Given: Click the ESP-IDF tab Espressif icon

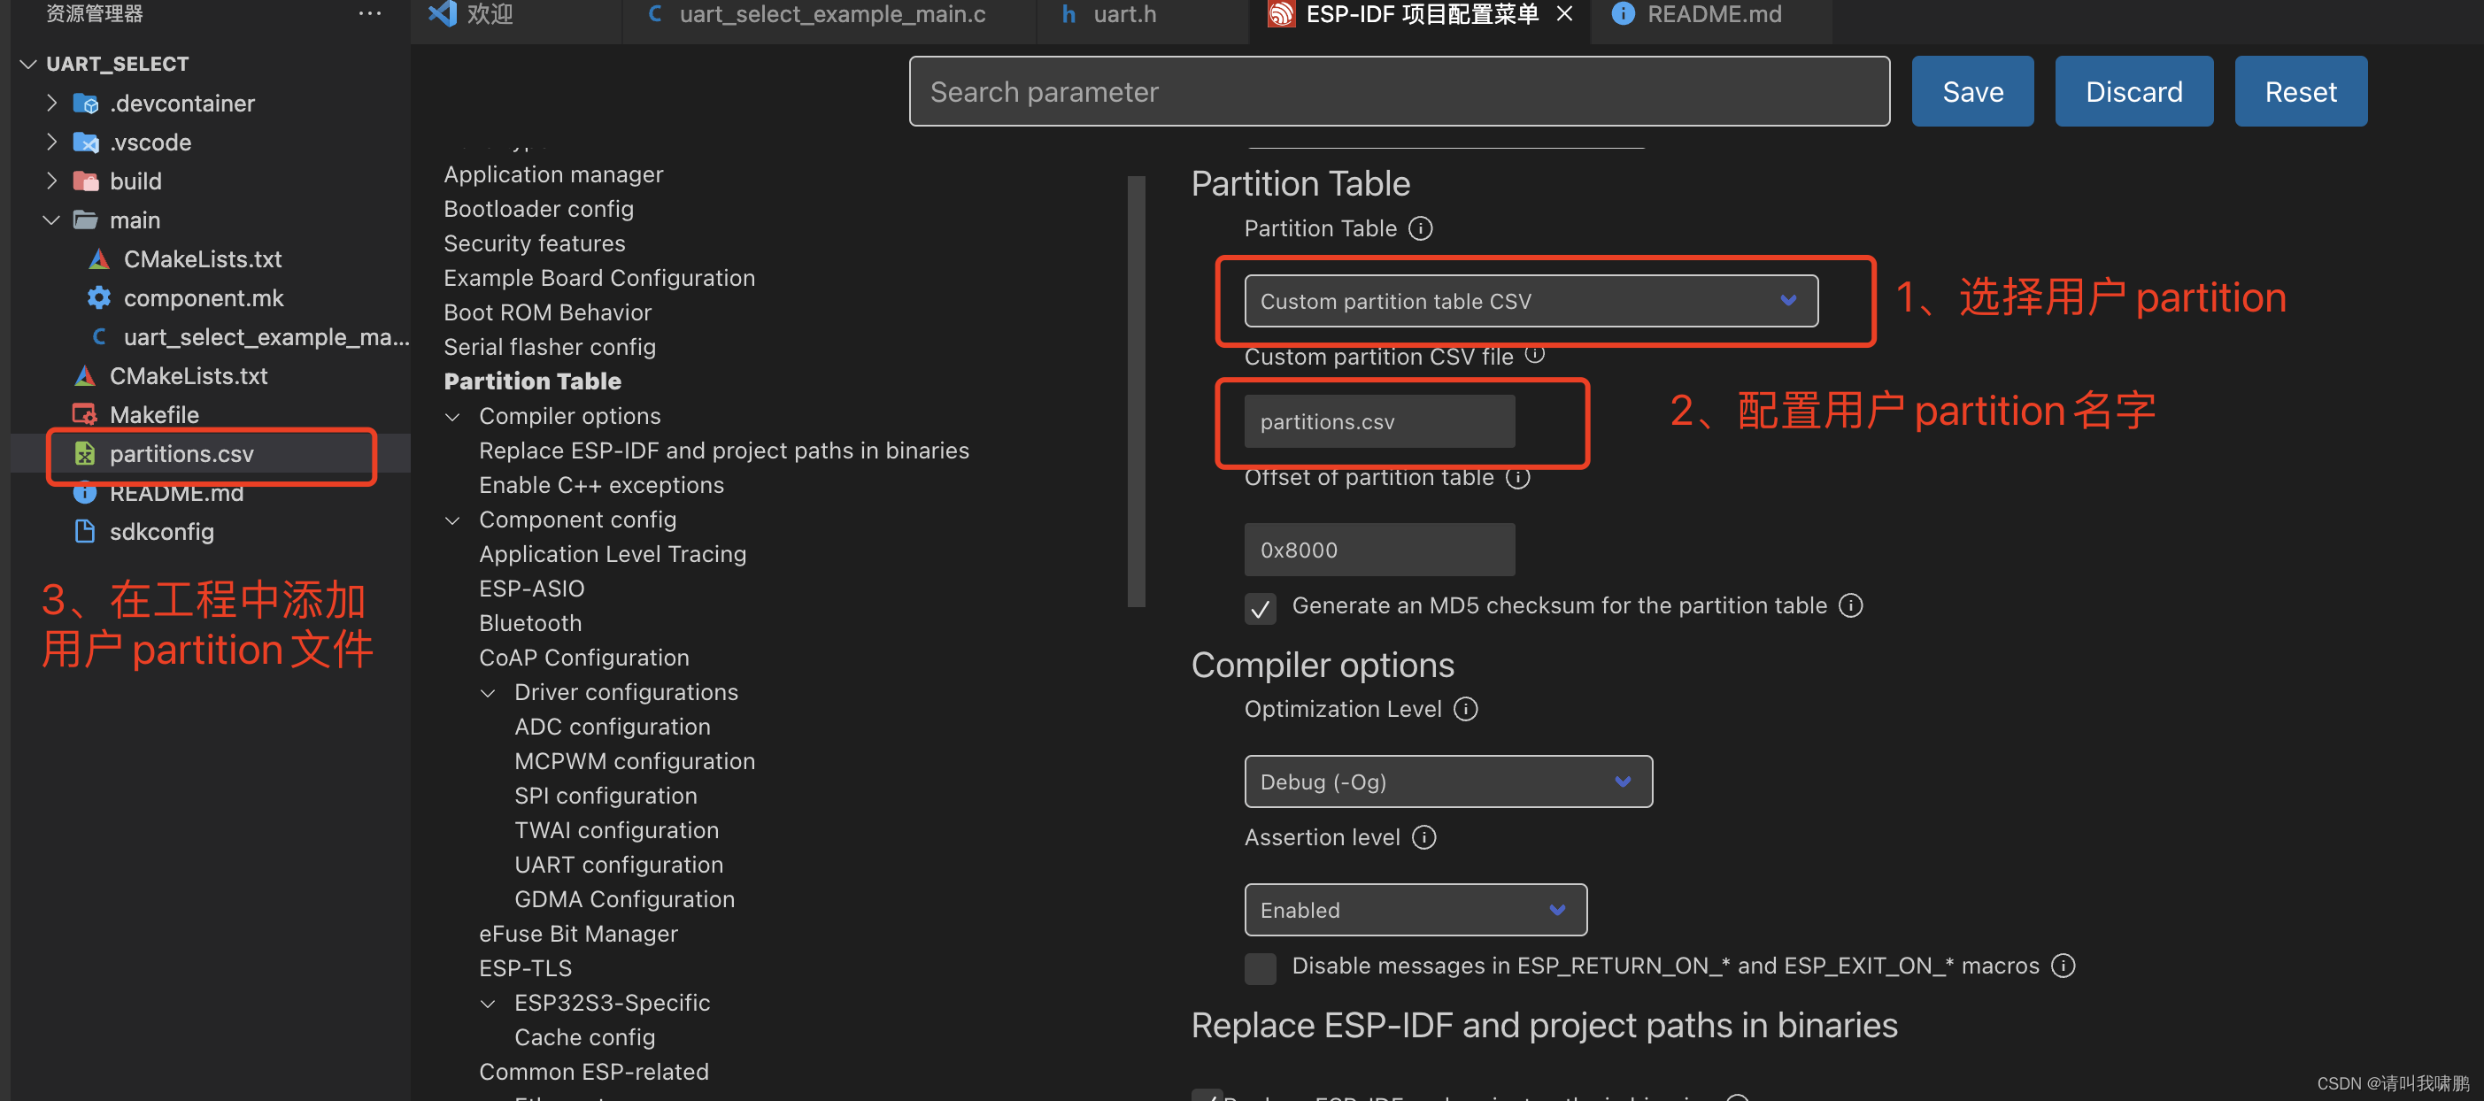Looking at the screenshot, I should pyautogui.click(x=1281, y=13).
